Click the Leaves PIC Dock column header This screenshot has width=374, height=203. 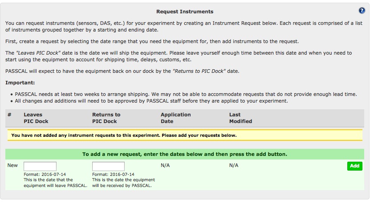[x=36, y=118]
